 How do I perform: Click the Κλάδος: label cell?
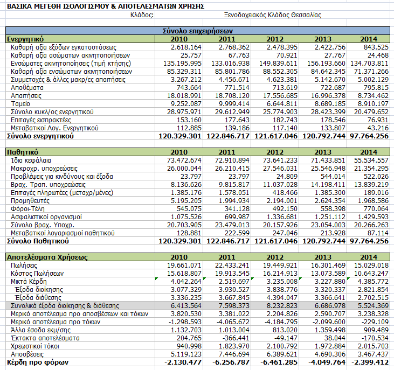pos(142,15)
